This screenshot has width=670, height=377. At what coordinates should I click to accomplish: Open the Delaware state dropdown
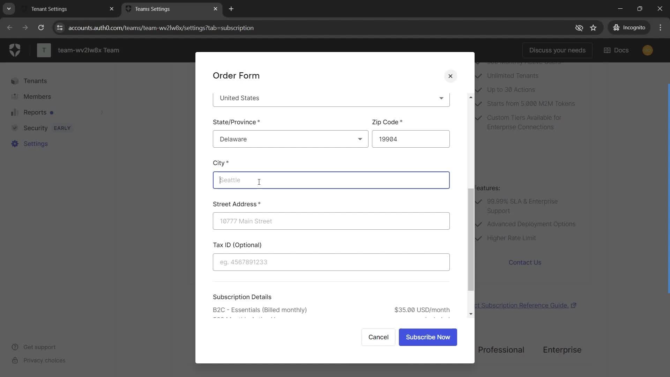pos(290,139)
